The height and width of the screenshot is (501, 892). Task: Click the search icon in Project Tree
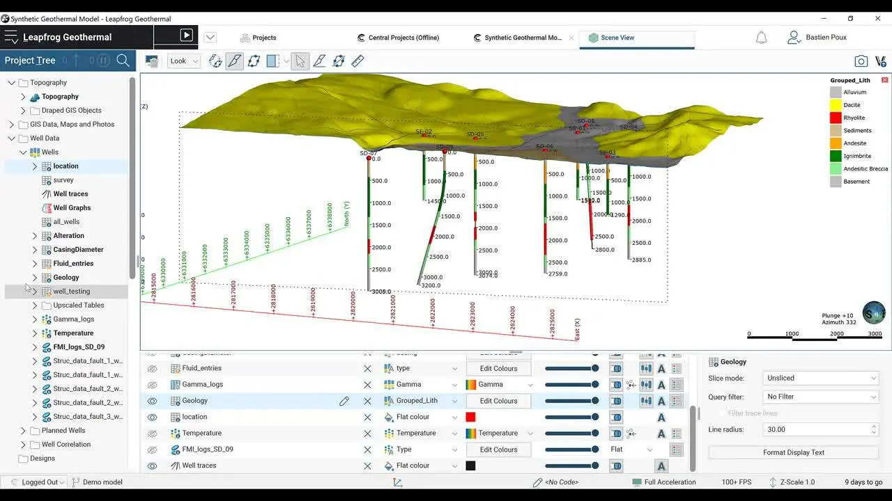(123, 61)
